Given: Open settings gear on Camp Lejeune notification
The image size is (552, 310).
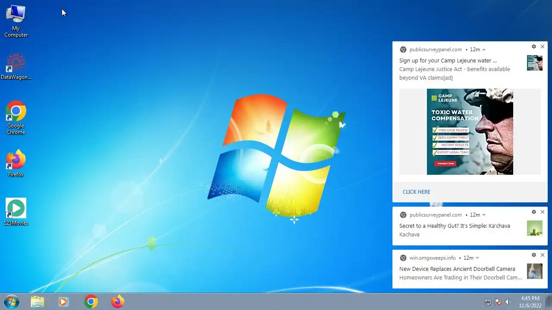Looking at the screenshot, I should tap(534, 46).
